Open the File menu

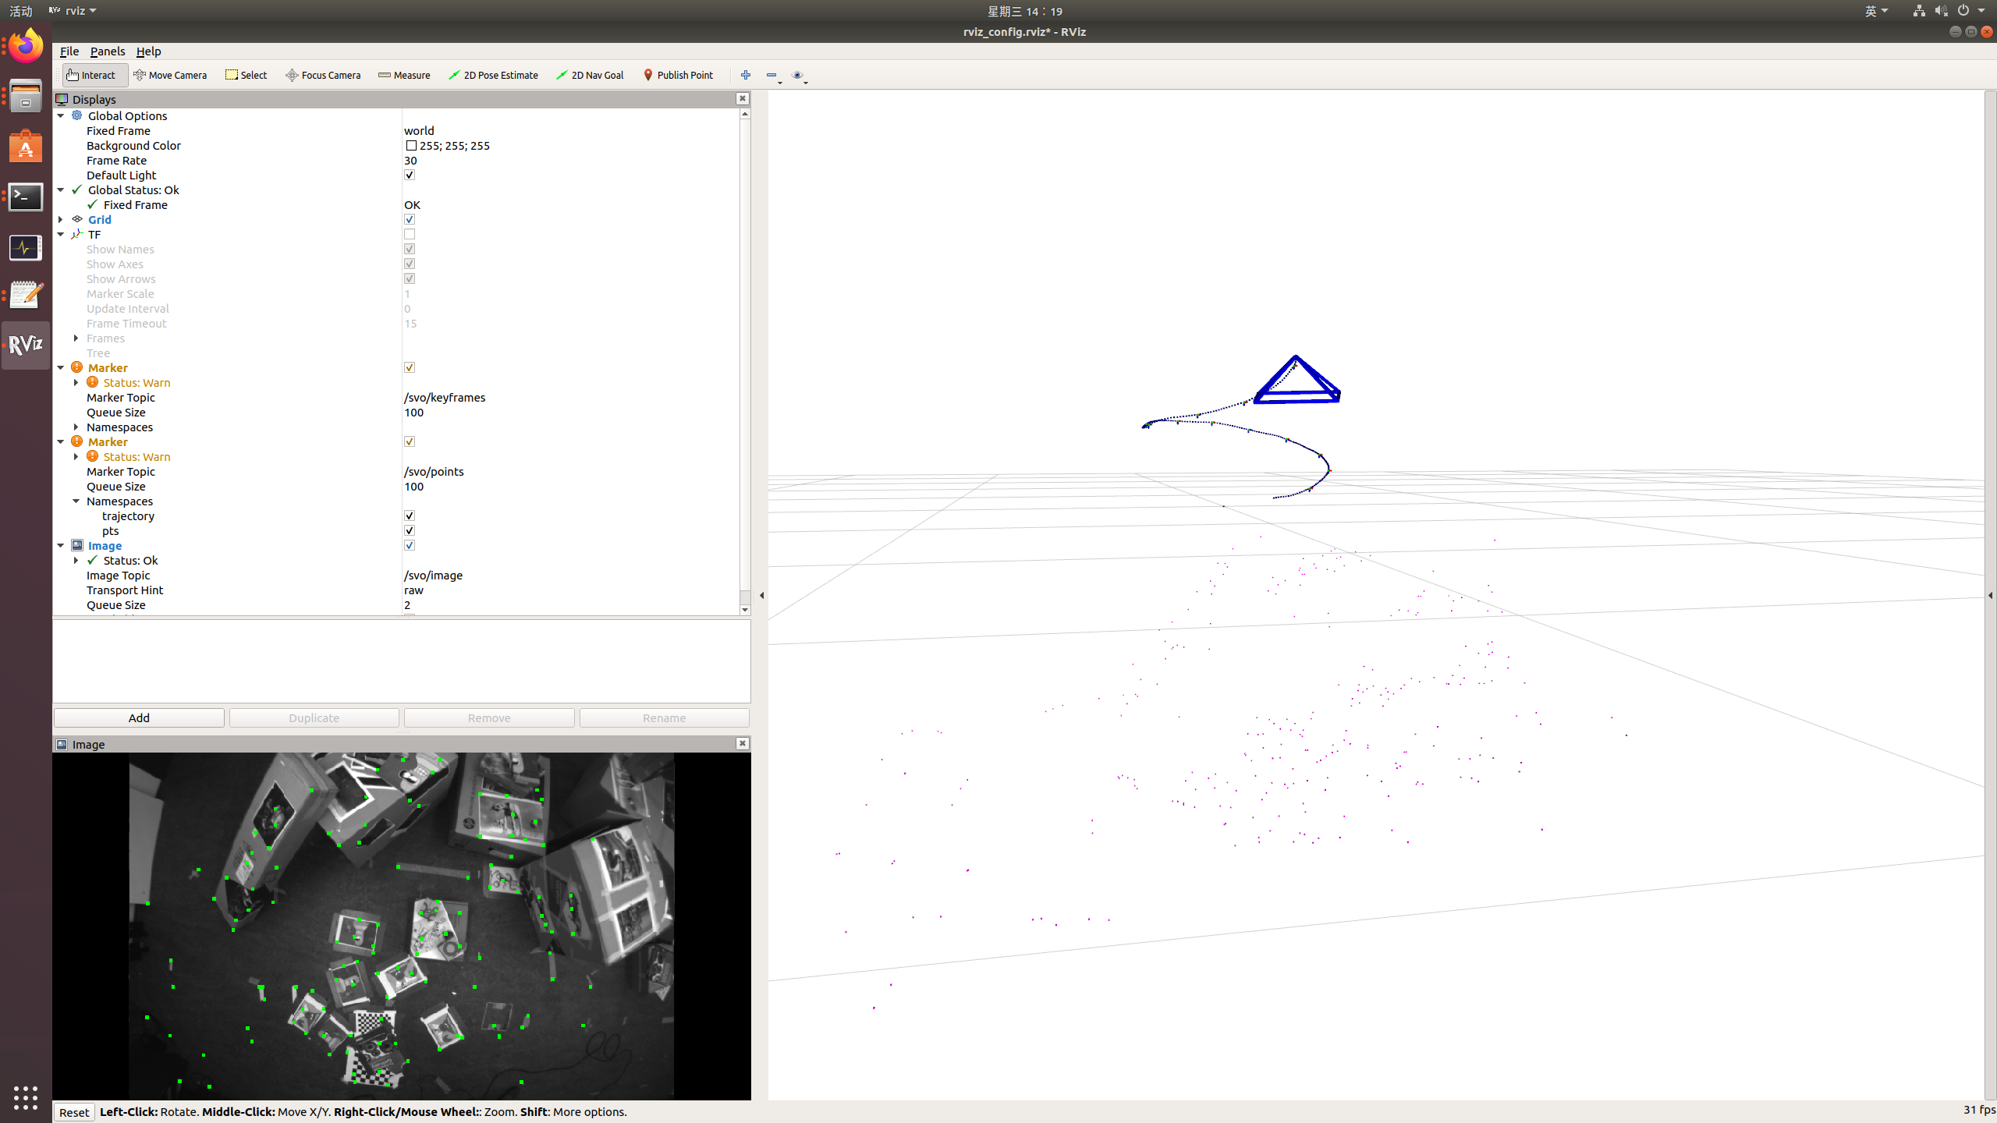69,51
